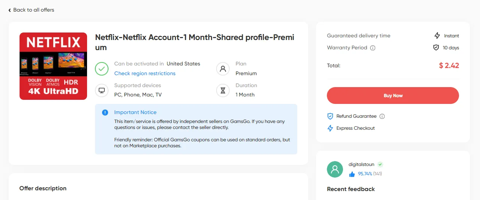This screenshot has width=480, height=200.
Task: Click the 95.74% seller rating text
Action: point(365,174)
